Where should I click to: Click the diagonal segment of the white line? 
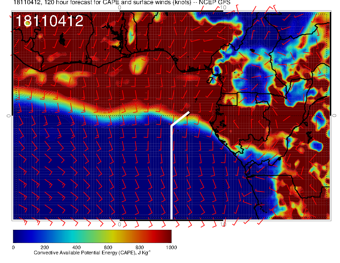tap(180, 119)
